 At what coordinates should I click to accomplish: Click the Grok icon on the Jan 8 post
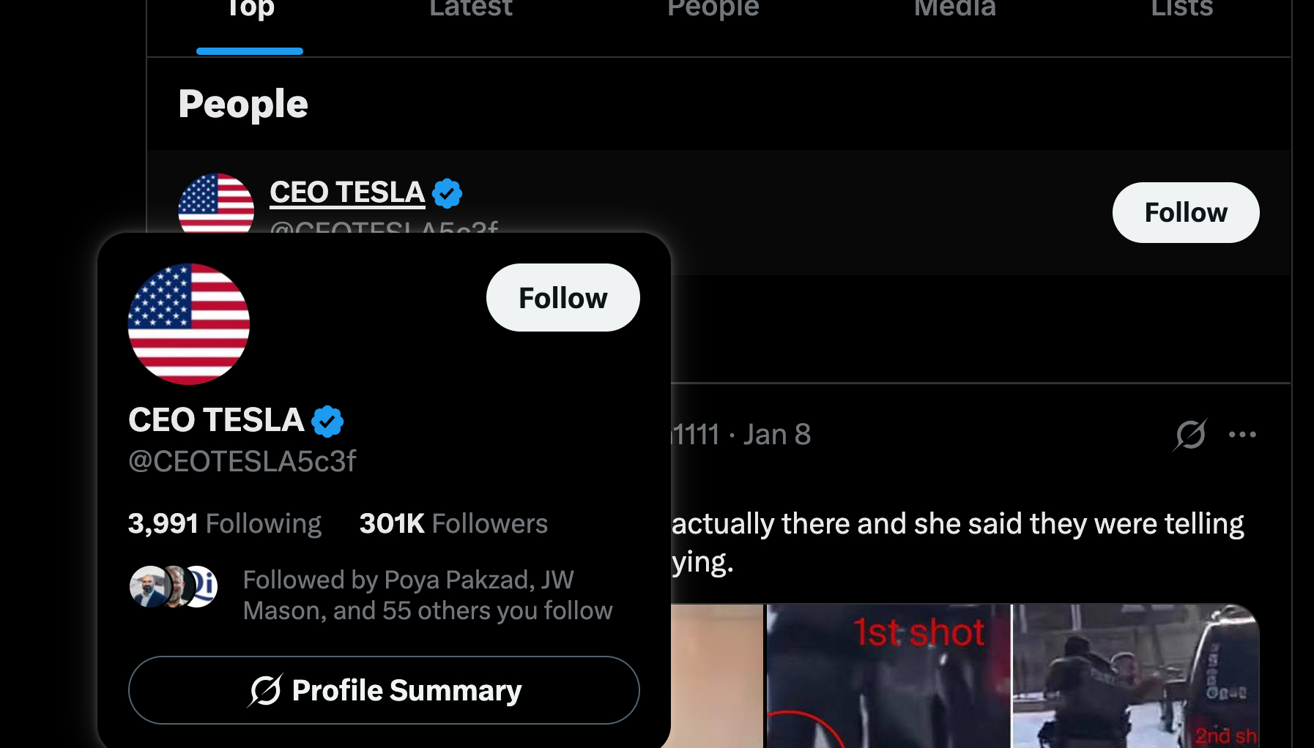(1190, 435)
